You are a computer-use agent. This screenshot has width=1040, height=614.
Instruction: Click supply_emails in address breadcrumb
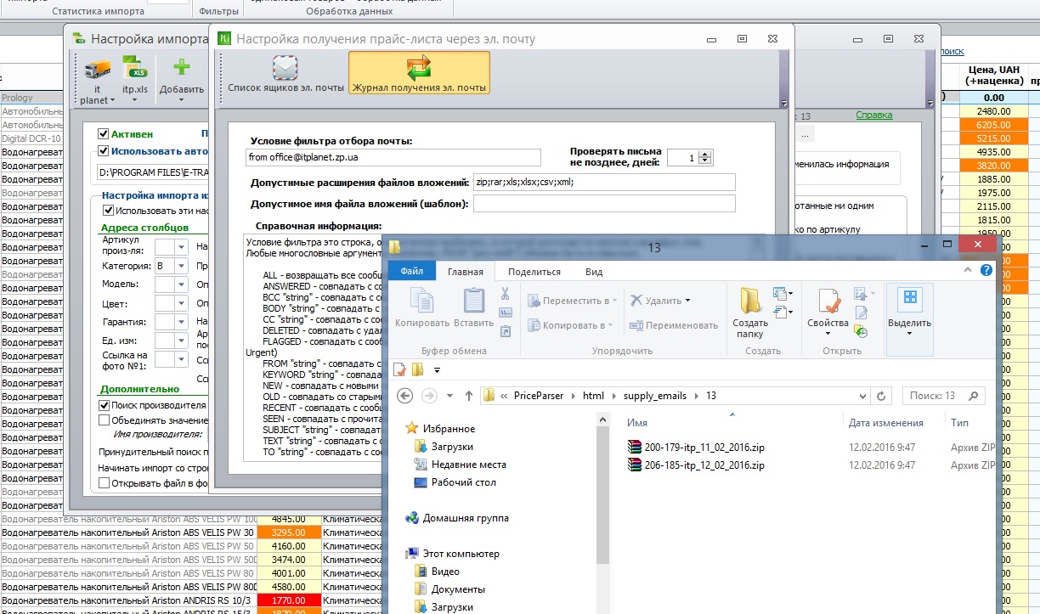point(657,396)
